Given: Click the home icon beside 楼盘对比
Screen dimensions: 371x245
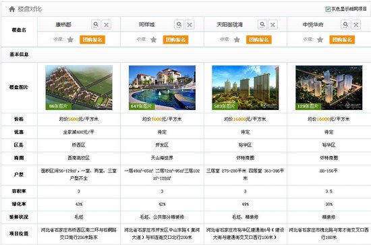Looking at the screenshot, I should coord(12,9).
